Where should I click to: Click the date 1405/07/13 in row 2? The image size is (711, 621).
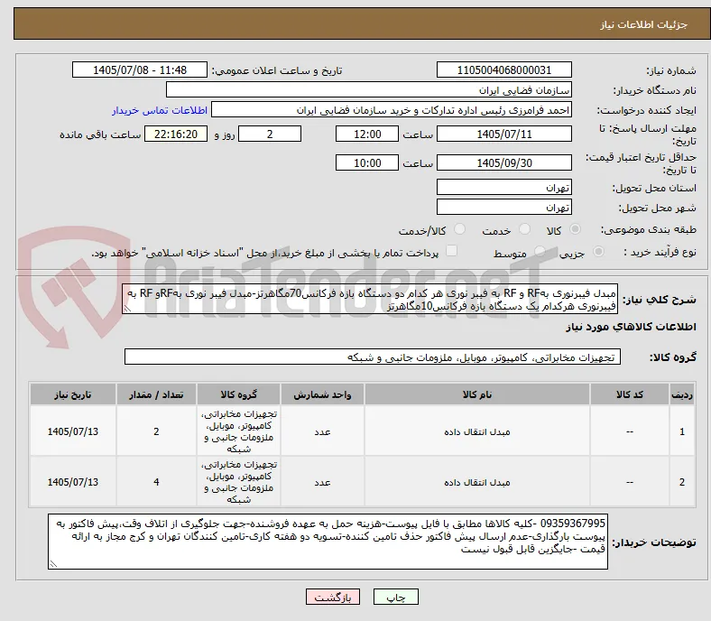coord(73,482)
